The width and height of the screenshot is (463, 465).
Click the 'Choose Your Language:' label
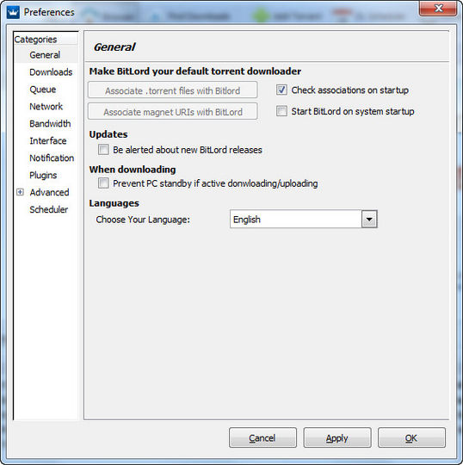(x=143, y=220)
